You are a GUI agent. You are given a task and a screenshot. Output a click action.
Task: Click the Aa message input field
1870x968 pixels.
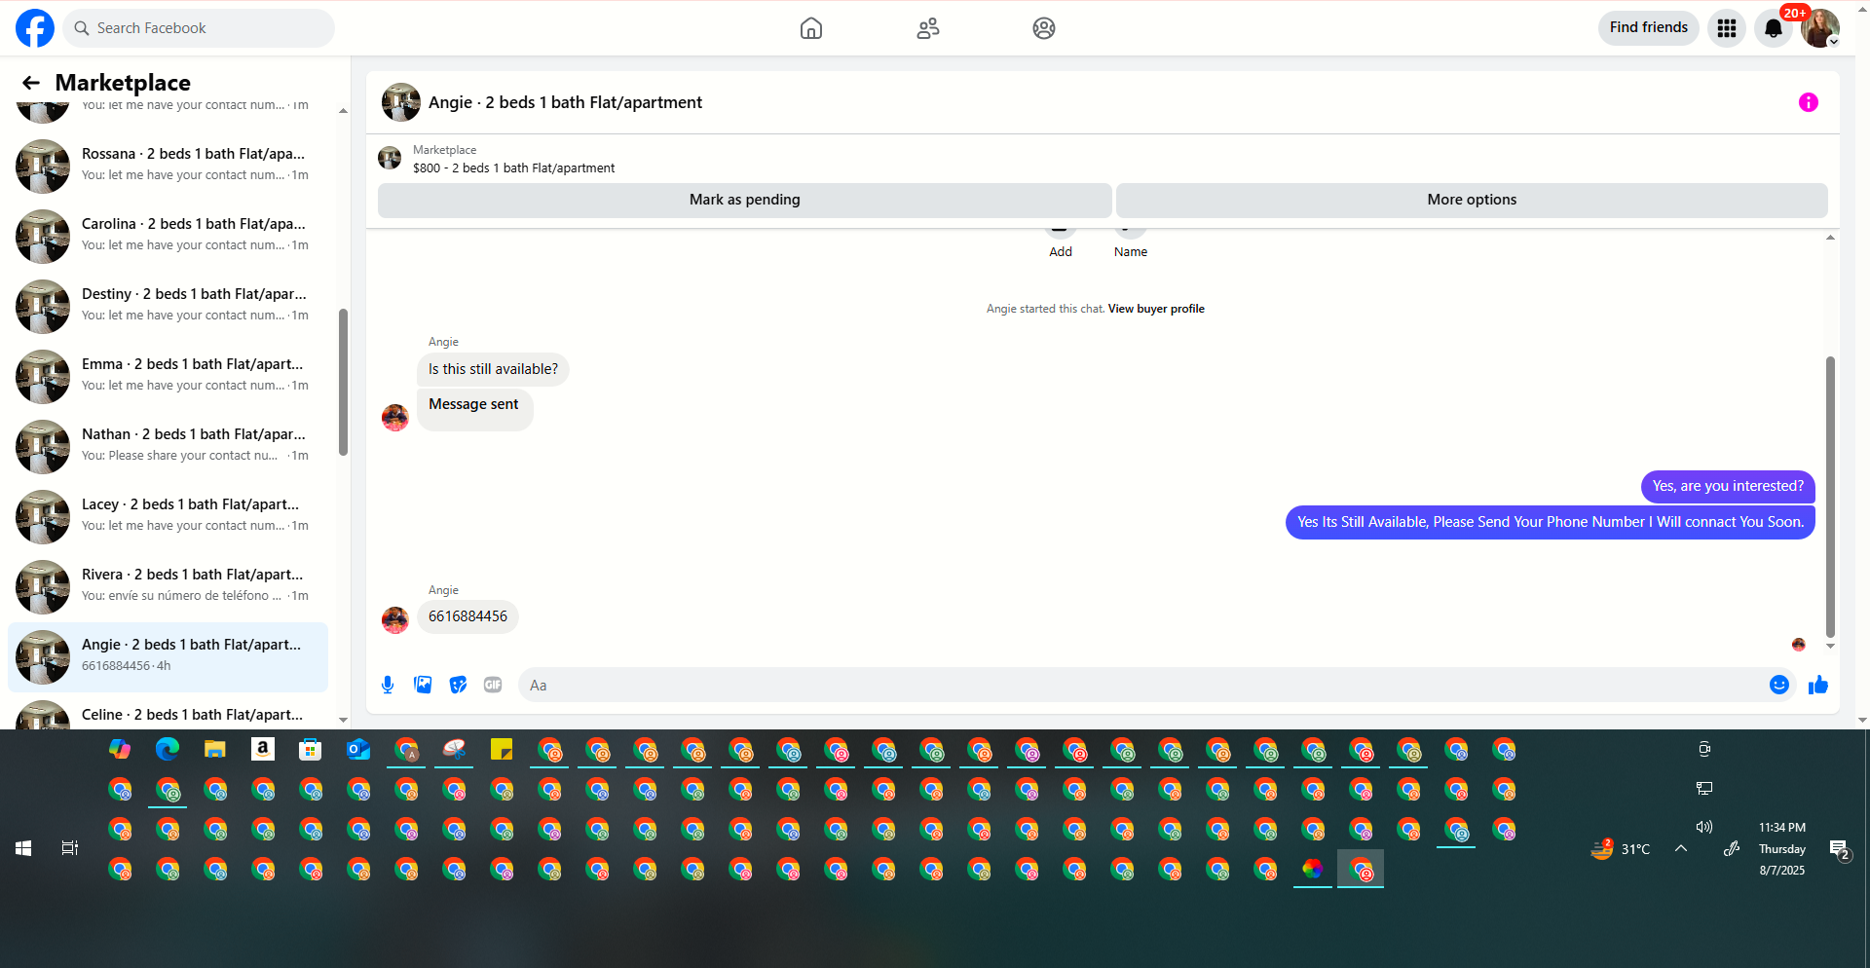click(x=1140, y=685)
